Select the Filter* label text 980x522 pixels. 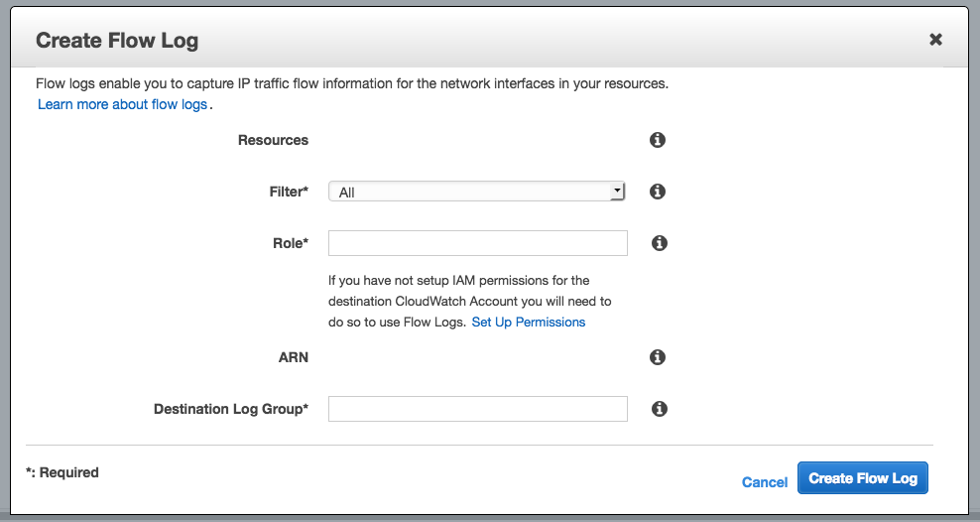point(289,192)
